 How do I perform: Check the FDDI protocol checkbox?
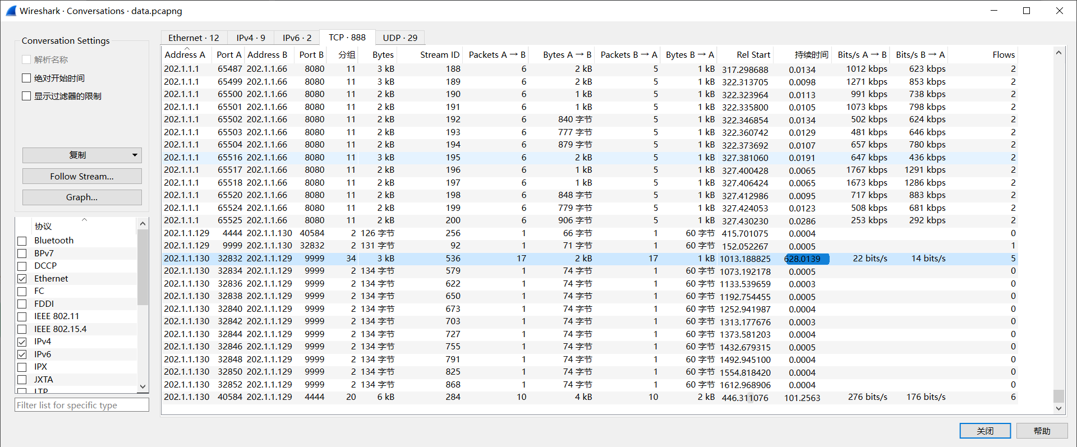pos(22,304)
